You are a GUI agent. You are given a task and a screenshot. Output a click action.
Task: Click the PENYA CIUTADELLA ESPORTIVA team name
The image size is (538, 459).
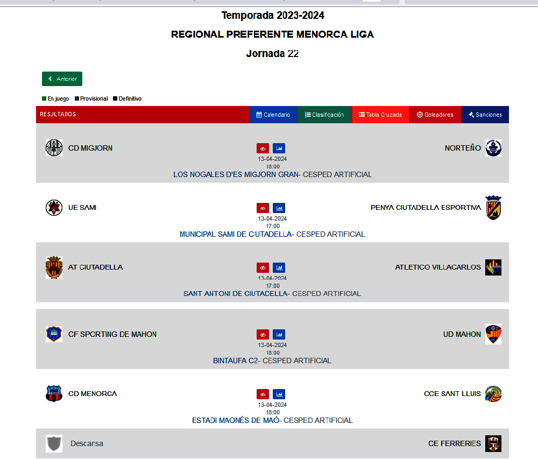click(x=425, y=208)
